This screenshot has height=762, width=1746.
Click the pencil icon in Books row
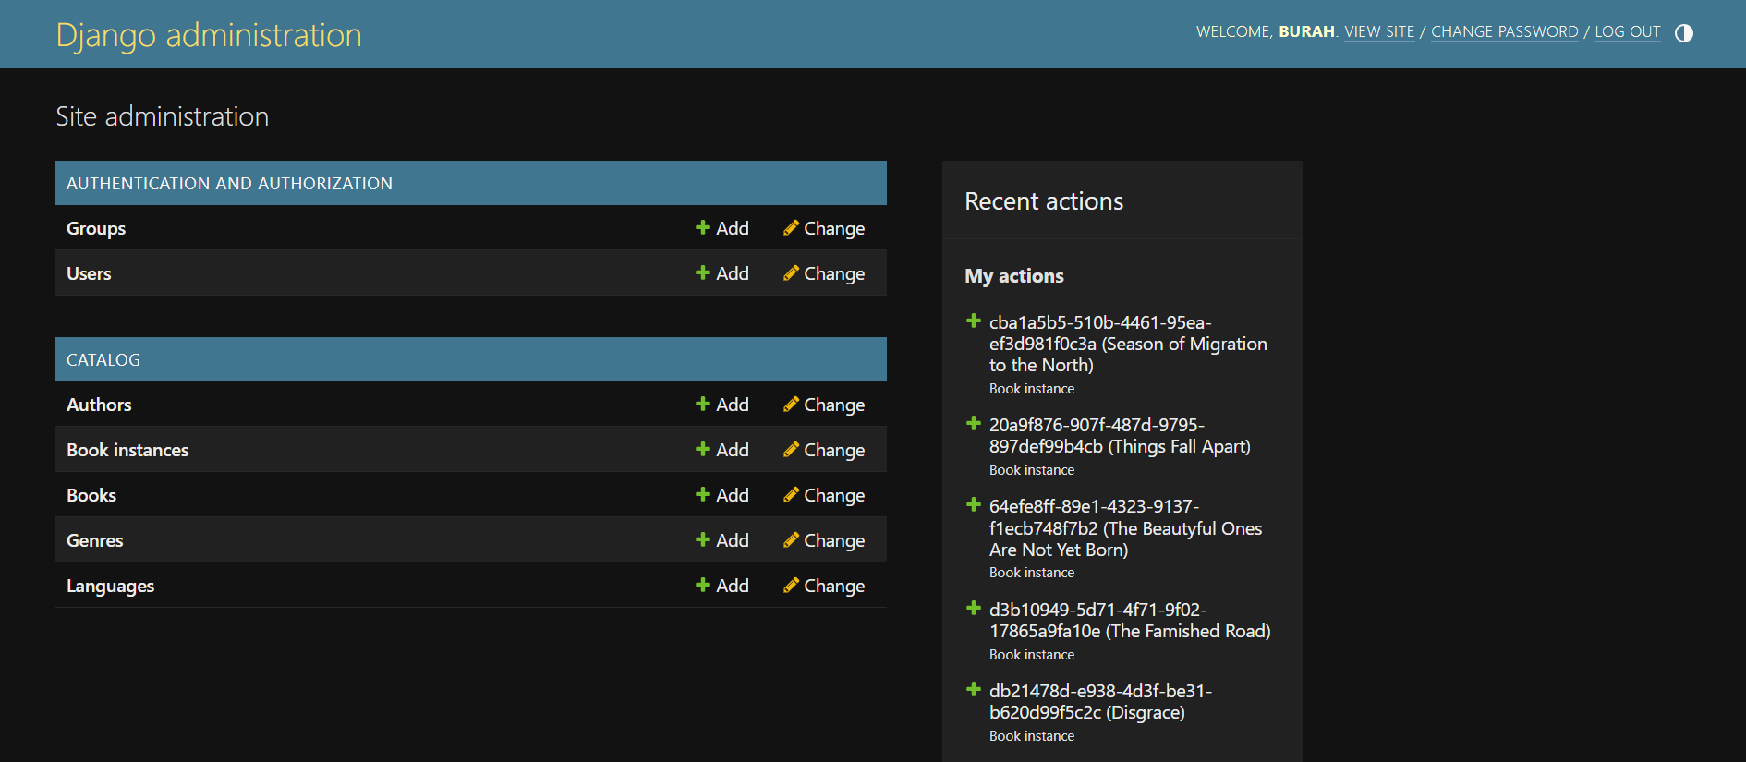tap(791, 494)
